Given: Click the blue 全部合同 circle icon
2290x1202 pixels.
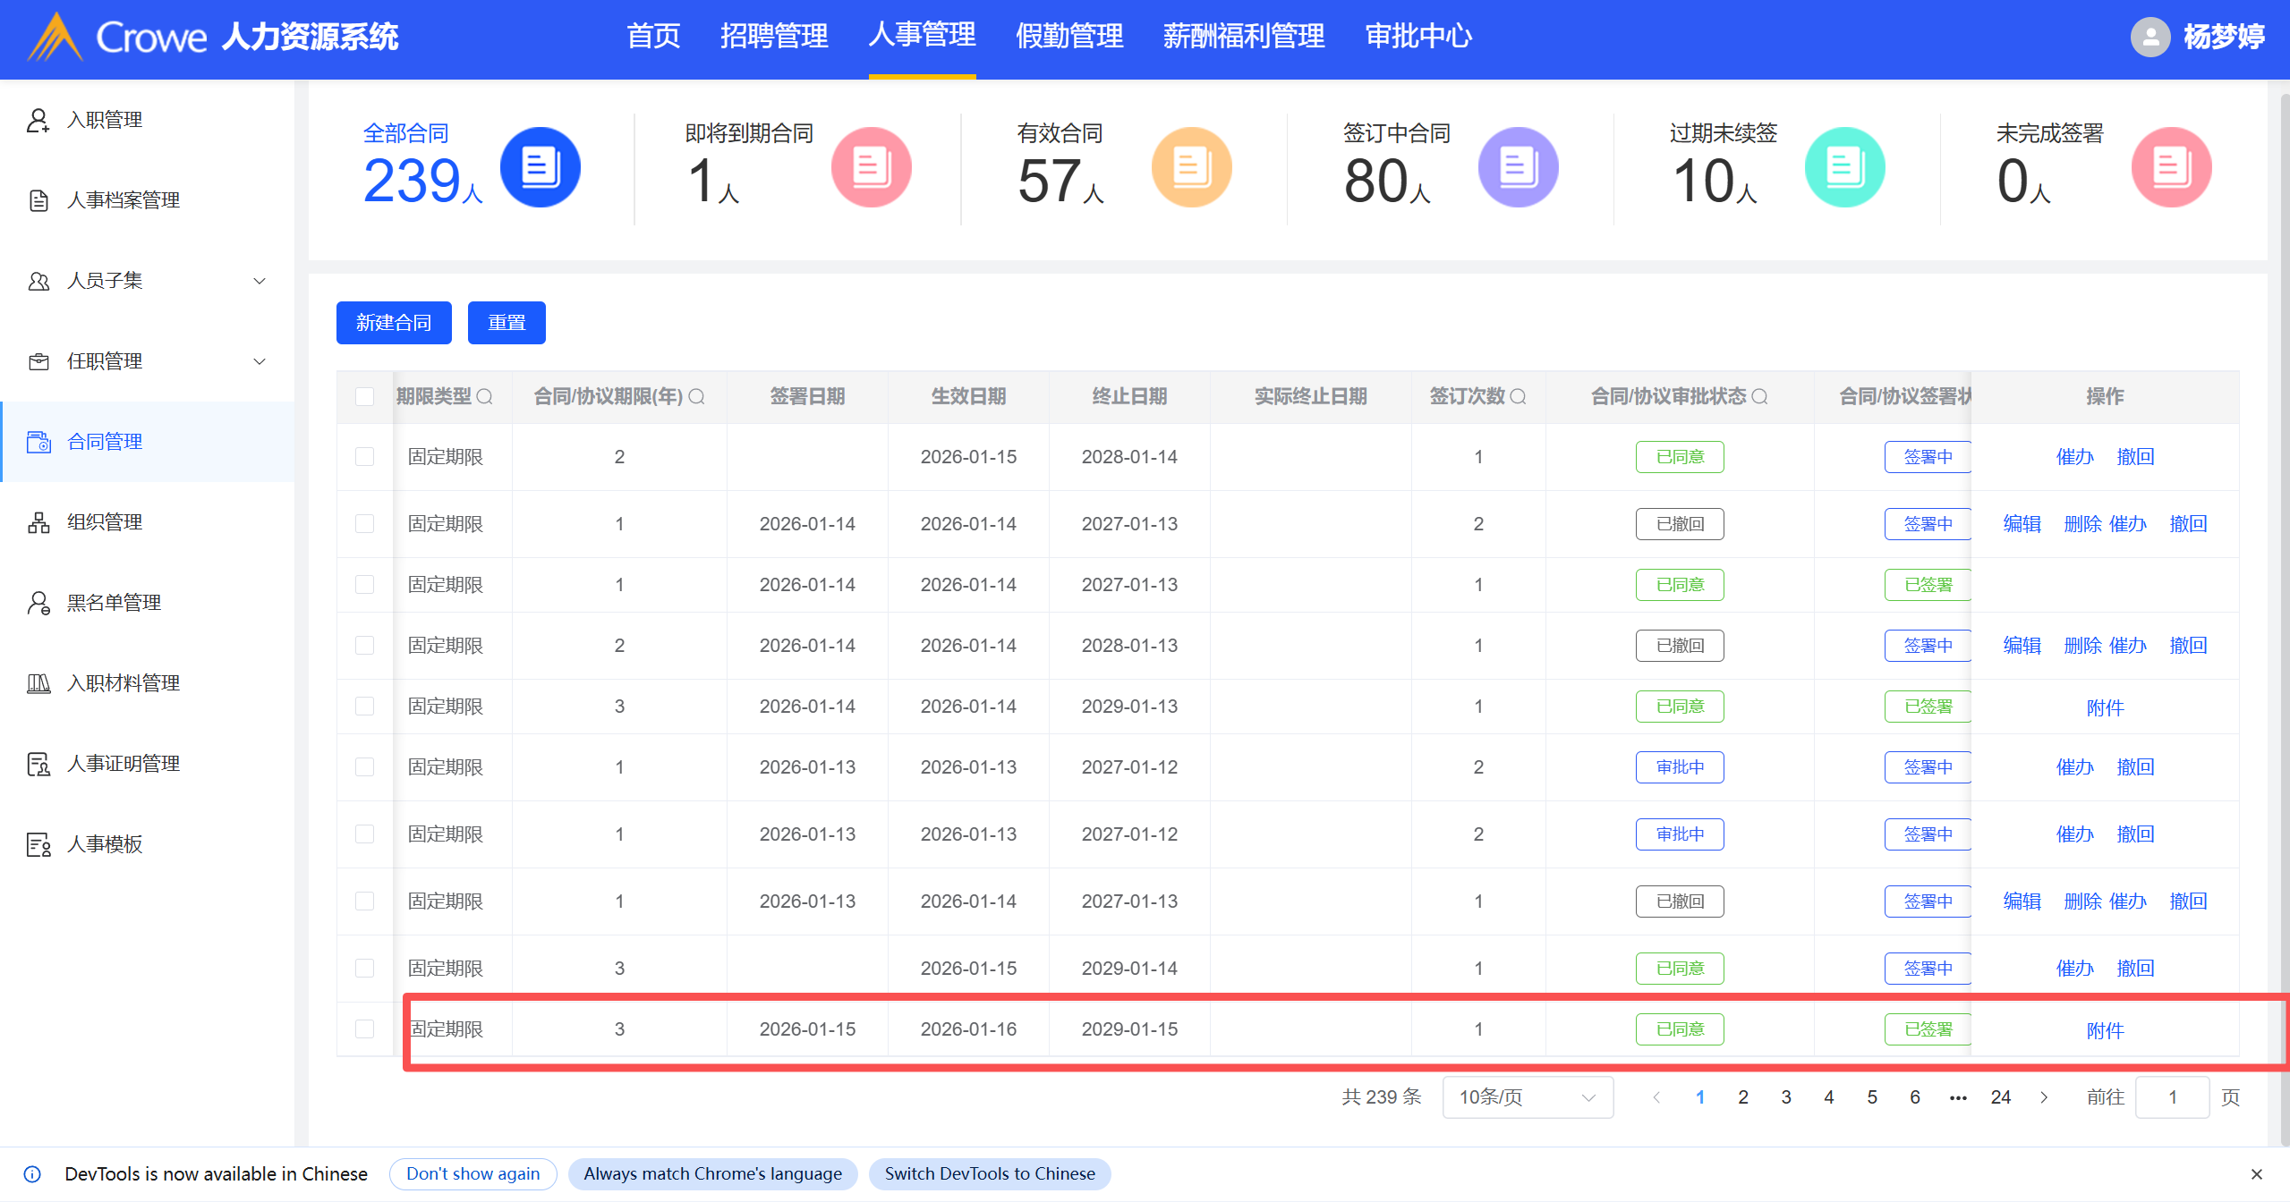Looking at the screenshot, I should 540,167.
